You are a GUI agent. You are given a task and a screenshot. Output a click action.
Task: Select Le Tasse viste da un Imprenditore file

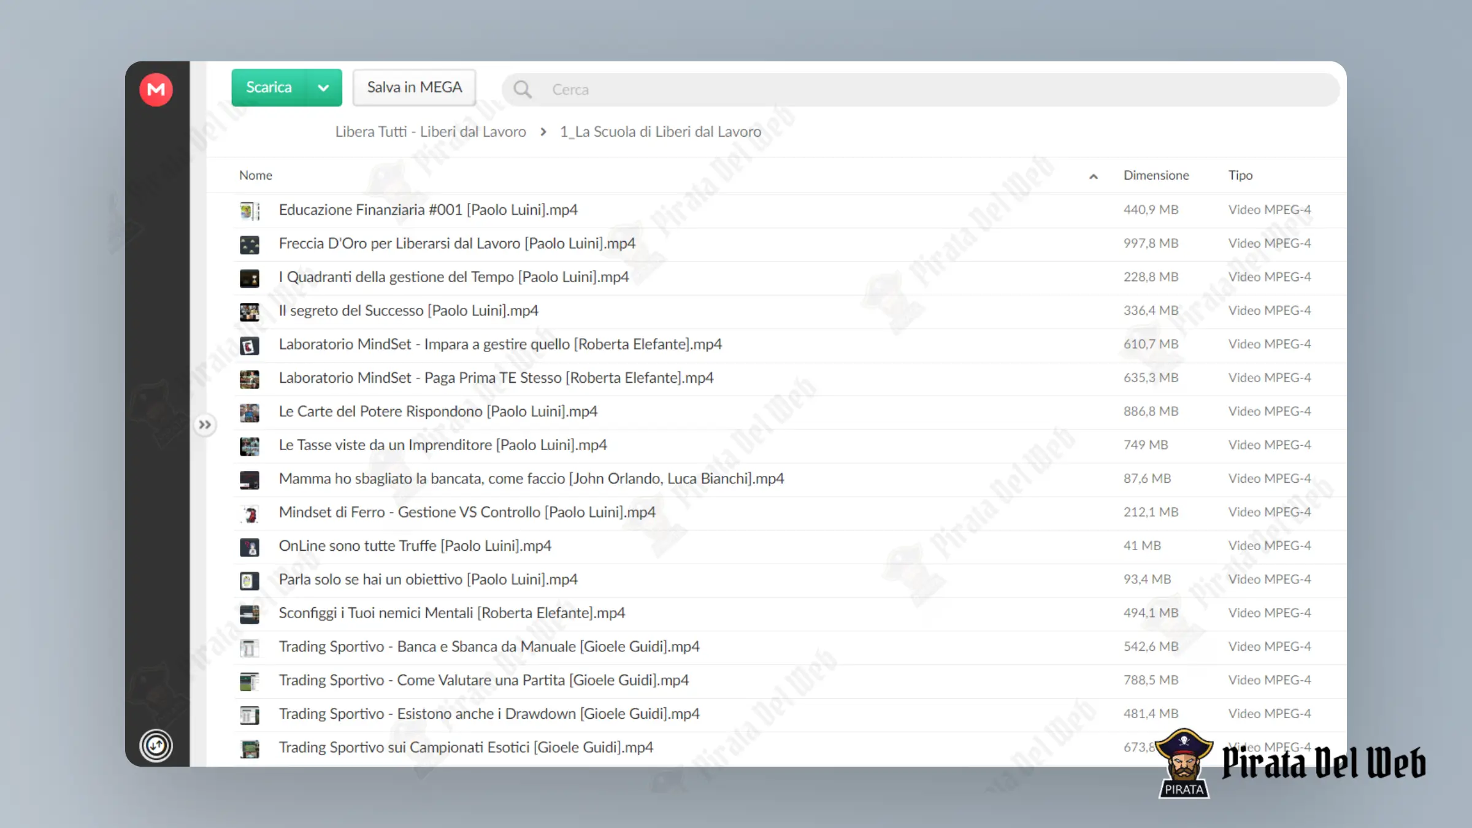click(443, 445)
